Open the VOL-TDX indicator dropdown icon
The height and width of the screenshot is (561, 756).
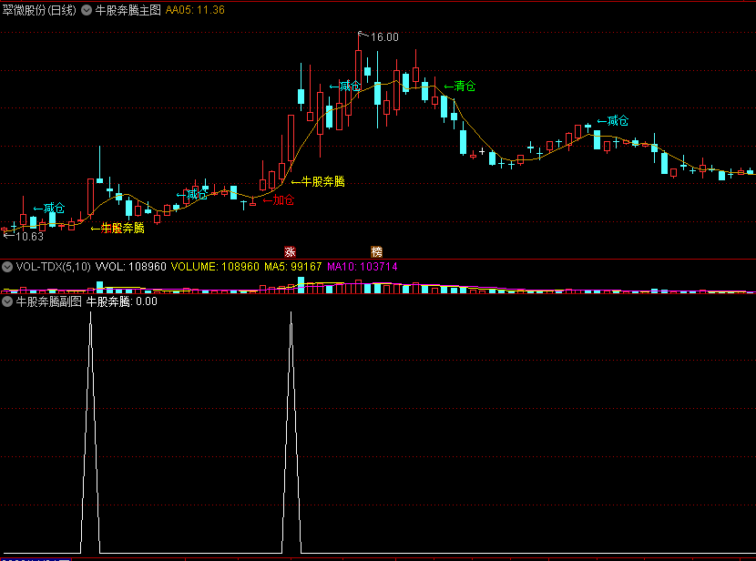coord(7,267)
